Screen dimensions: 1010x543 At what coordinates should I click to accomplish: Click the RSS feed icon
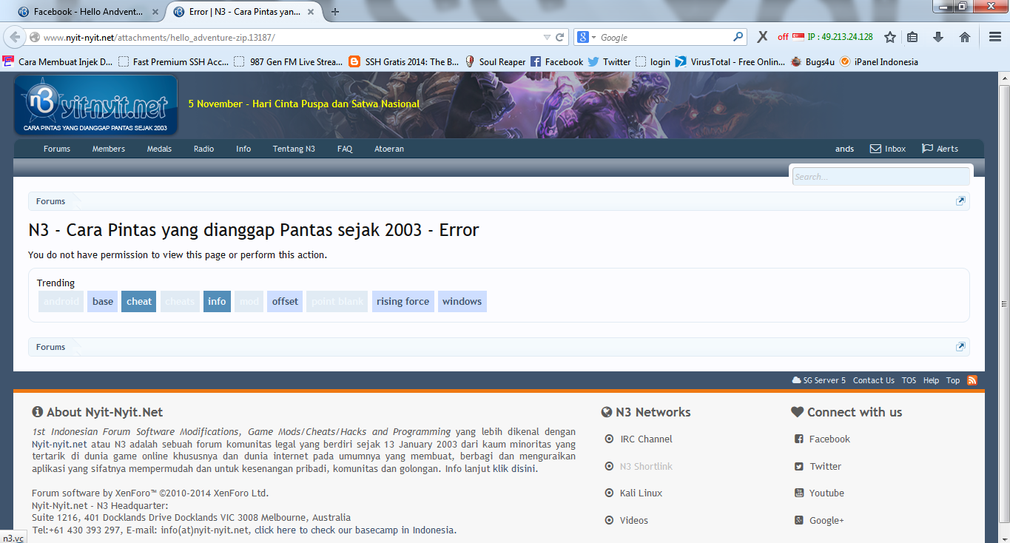coord(972,380)
